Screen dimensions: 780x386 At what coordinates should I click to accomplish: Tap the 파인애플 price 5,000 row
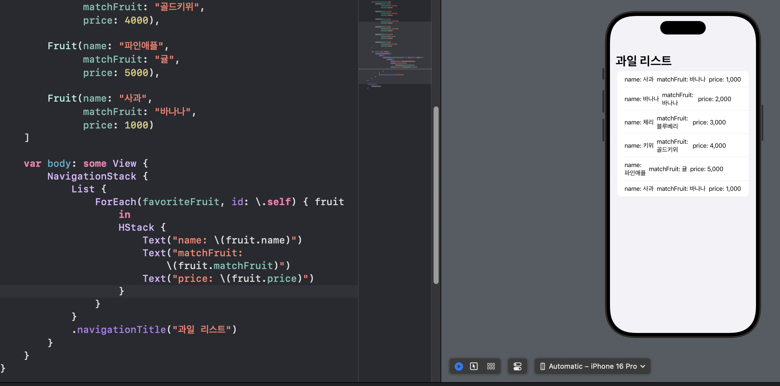point(682,169)
